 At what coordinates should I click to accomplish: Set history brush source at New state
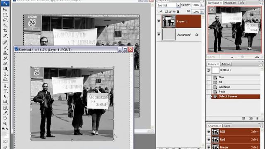pyautogui.click(x=209, y=77)
